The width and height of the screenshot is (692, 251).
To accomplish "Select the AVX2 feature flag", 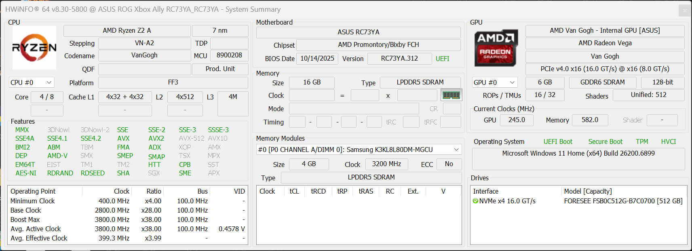I will coord(156,138).
